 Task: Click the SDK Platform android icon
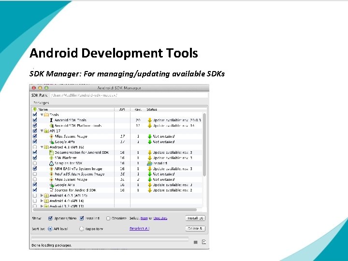click(51, 158)
